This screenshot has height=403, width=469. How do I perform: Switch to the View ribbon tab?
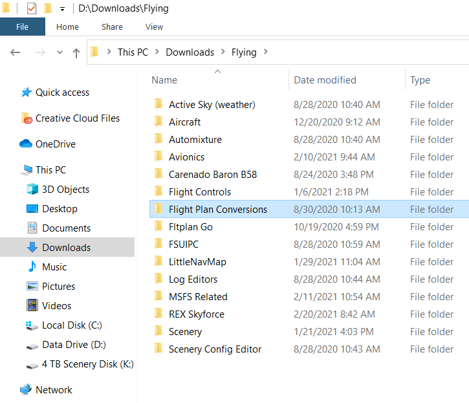coord(155,27)
